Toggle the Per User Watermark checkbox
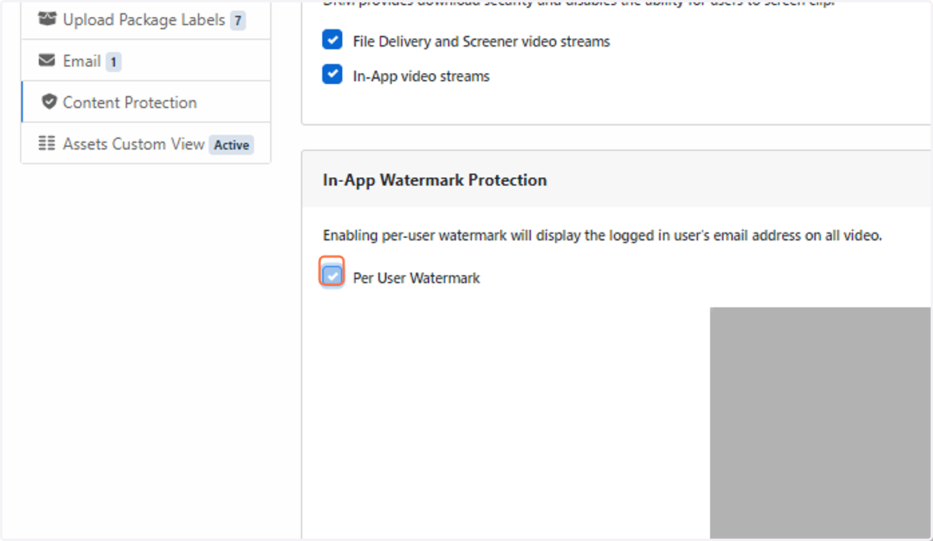 (332, 275)
